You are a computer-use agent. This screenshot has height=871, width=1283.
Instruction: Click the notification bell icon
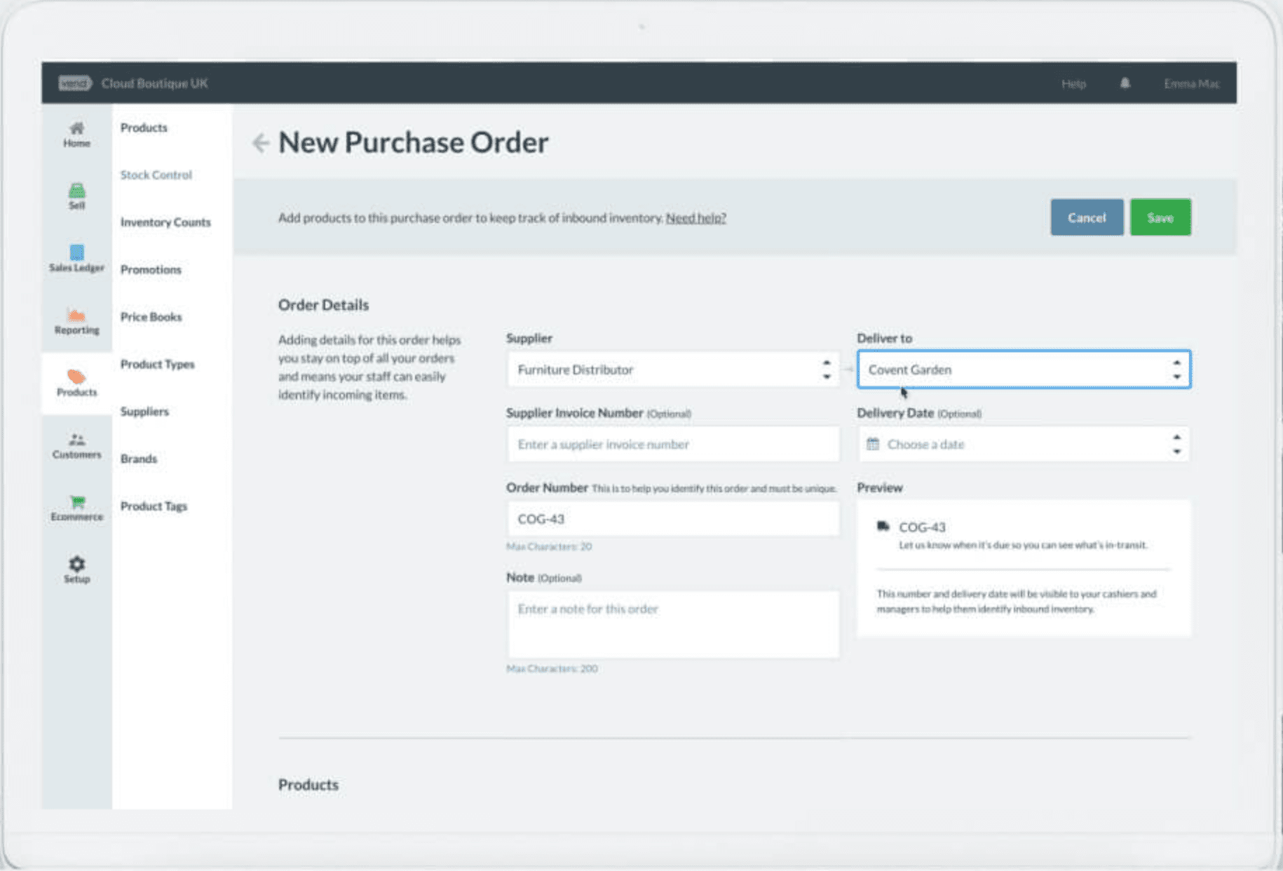click(1125, 83)
